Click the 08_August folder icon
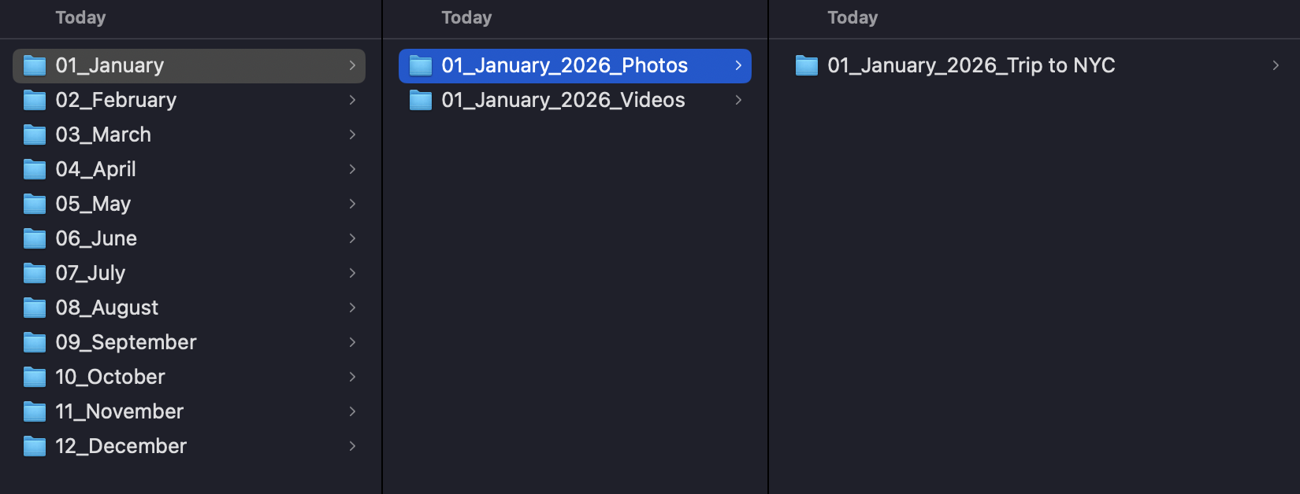Viewport: 1300px width, 494px height. pyautogui.click(x=35, y=308)
